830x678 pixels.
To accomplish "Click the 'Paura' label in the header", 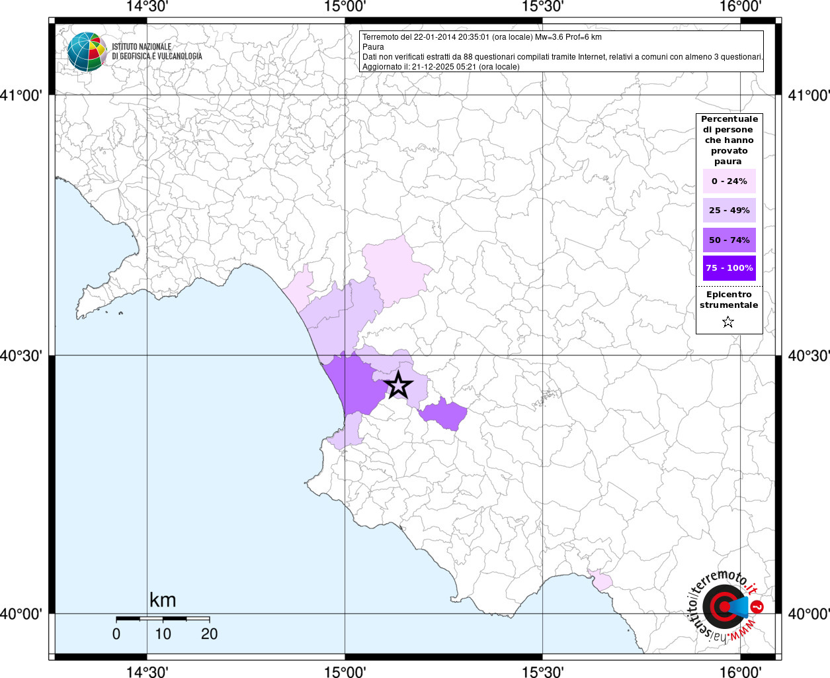I will click(x=373, y=47).
